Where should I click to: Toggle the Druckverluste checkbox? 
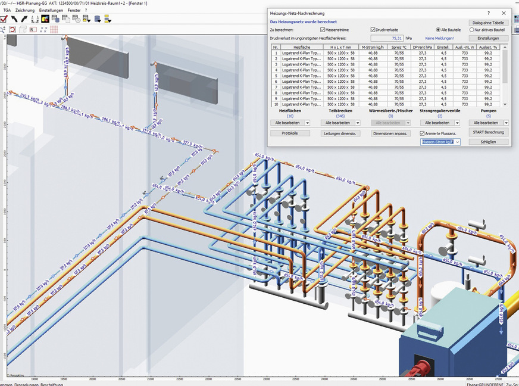pos(373,29)
